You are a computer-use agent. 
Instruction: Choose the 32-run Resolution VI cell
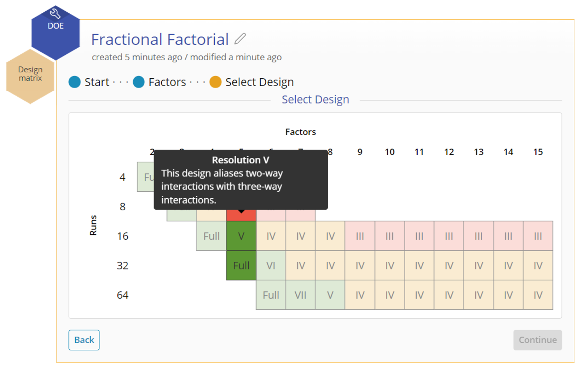tap(271, 265)
